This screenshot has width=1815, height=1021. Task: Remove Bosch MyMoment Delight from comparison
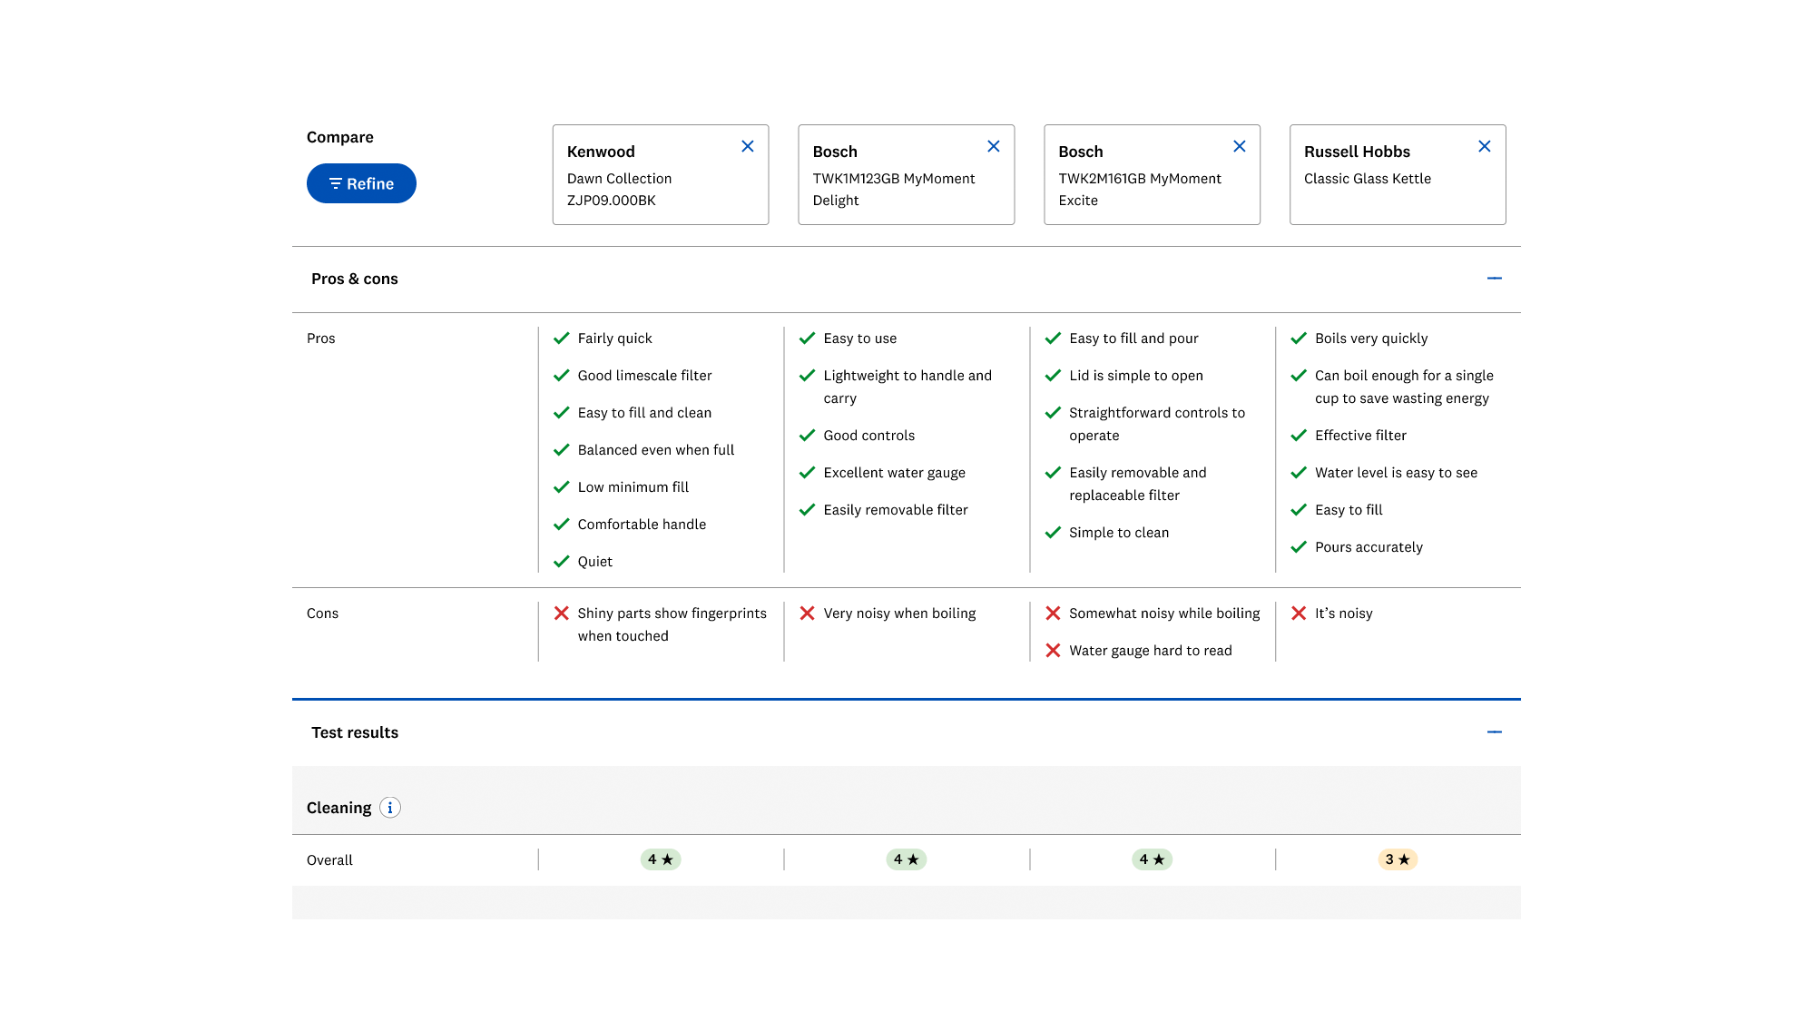[x=994, y=146]
